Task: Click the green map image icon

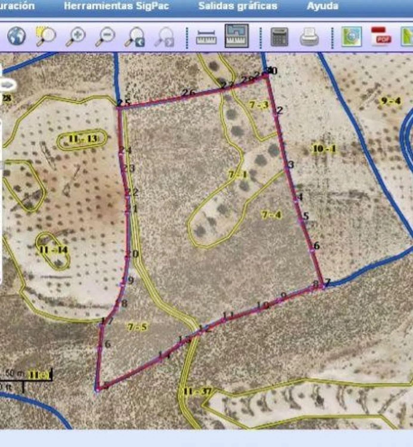Action: tap(352, 37)
